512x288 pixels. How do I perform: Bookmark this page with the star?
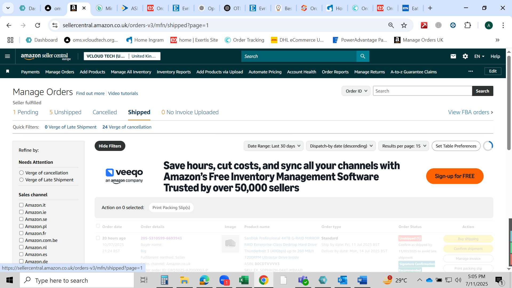click(x=404, y=25)
